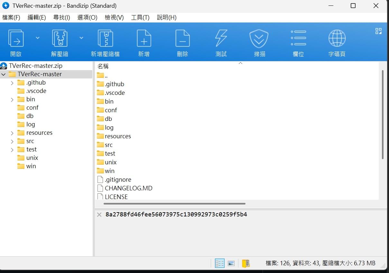Click the 字碼頁 (Code page) globe icon

tap(337, 39)
